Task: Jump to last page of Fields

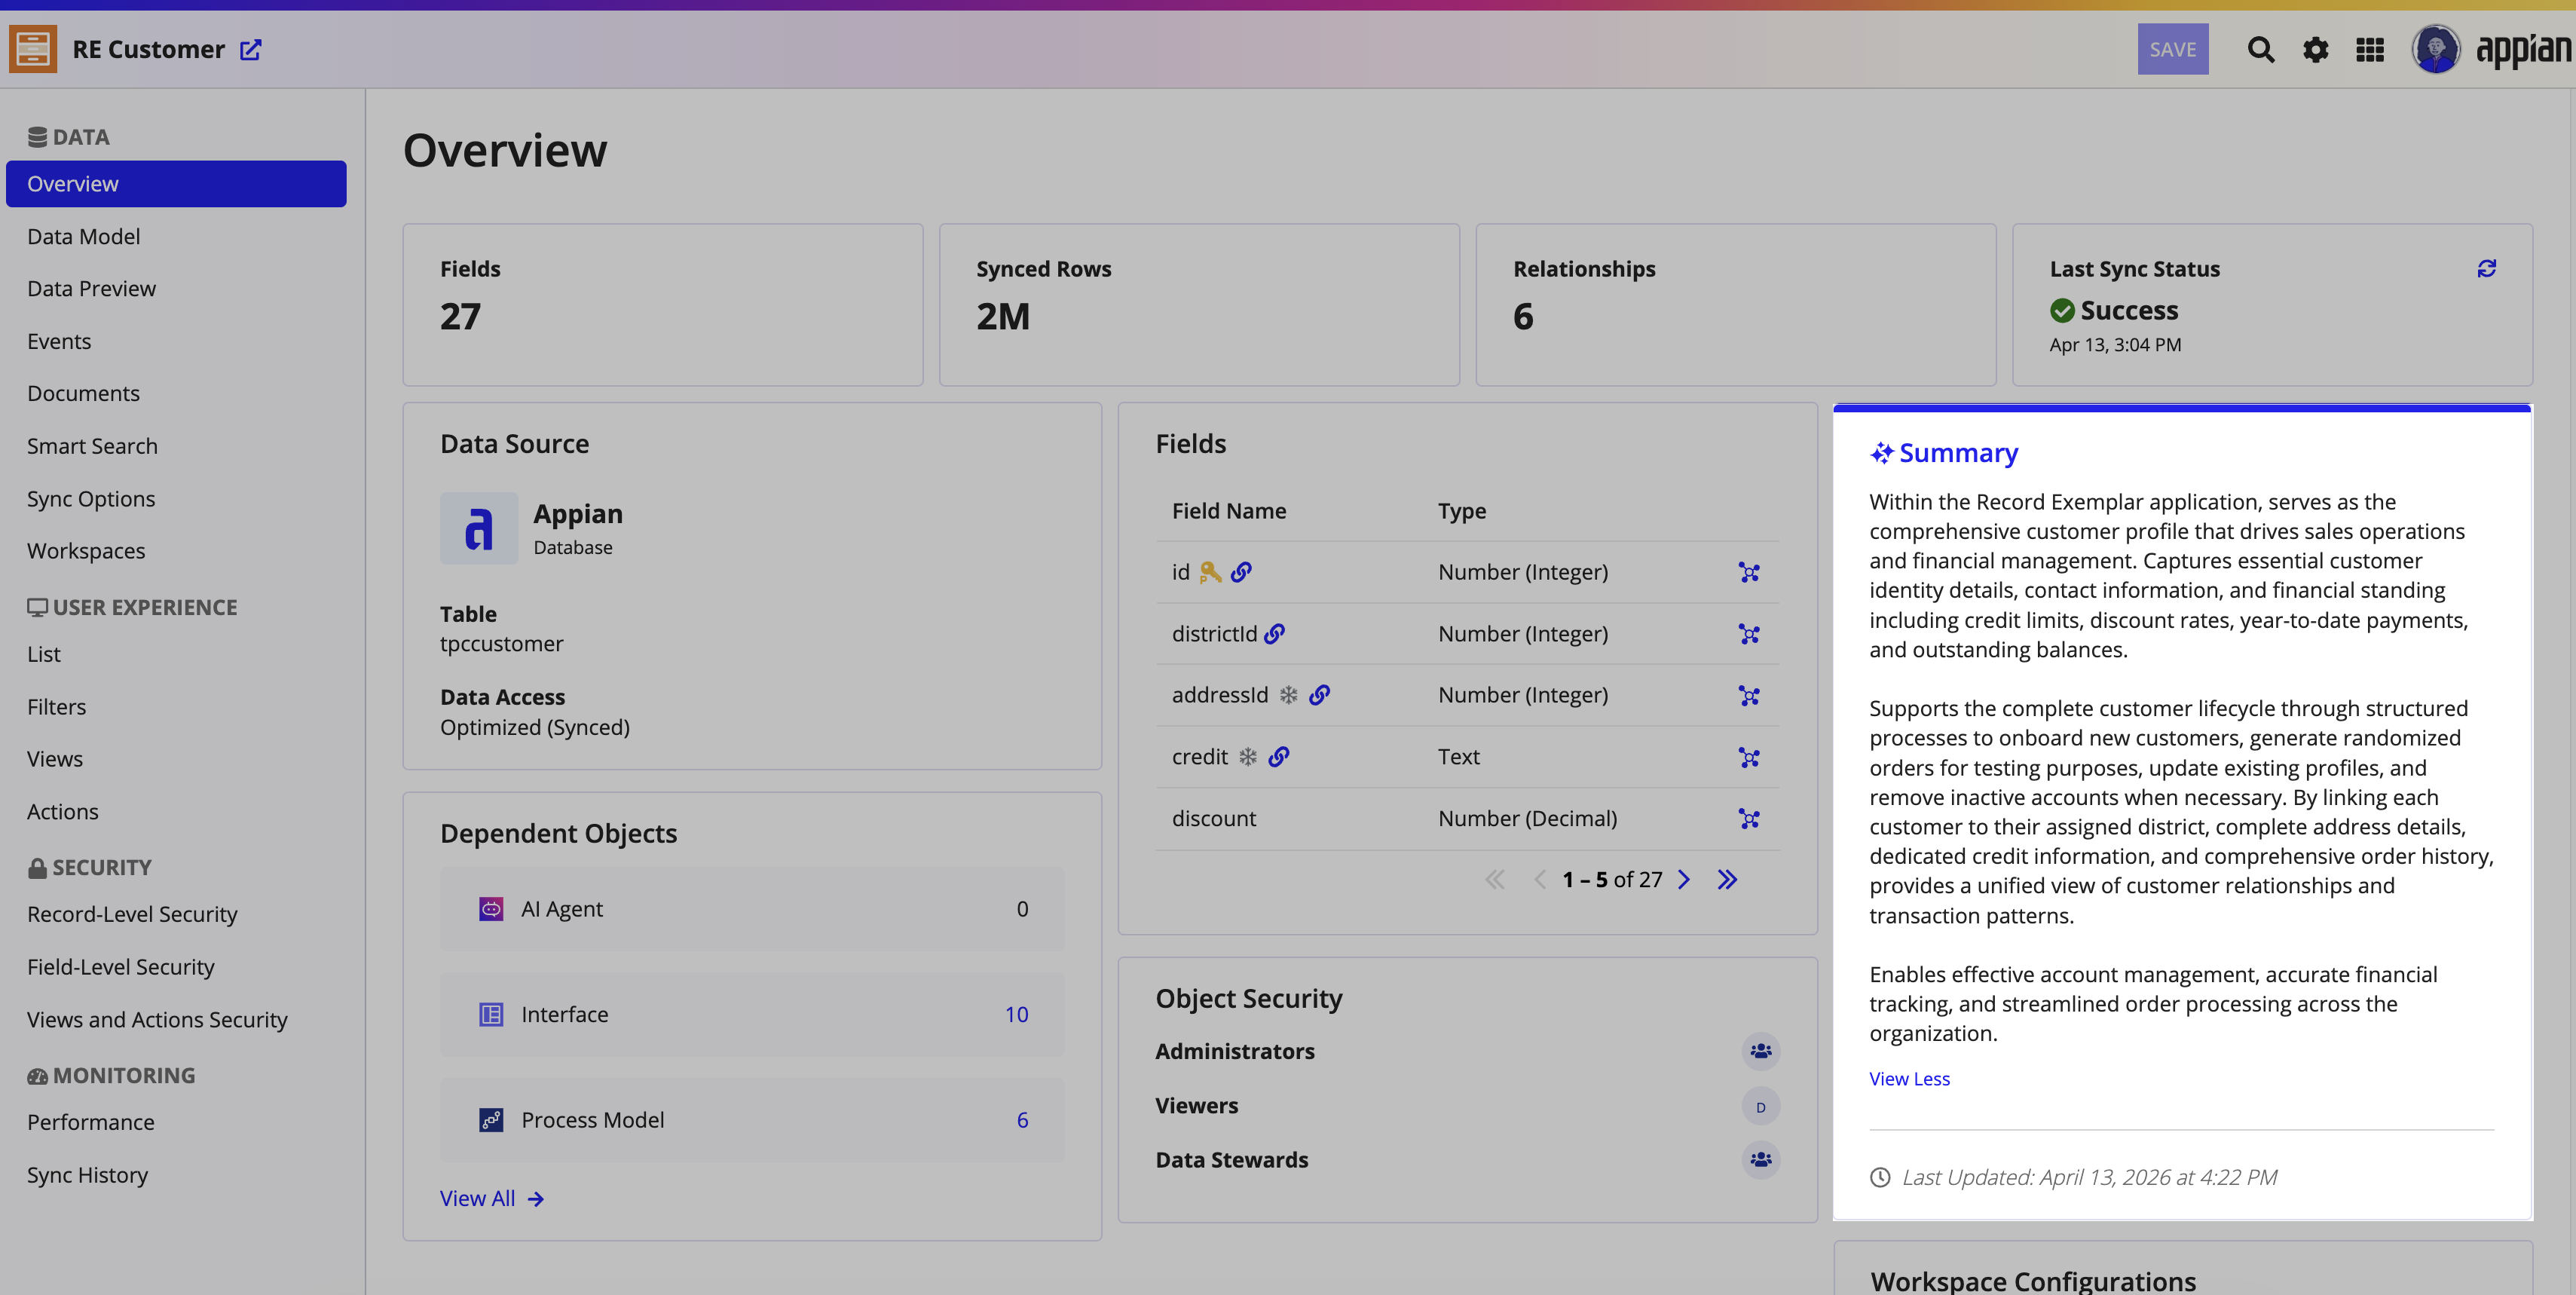Action: tap(1727, 879)
